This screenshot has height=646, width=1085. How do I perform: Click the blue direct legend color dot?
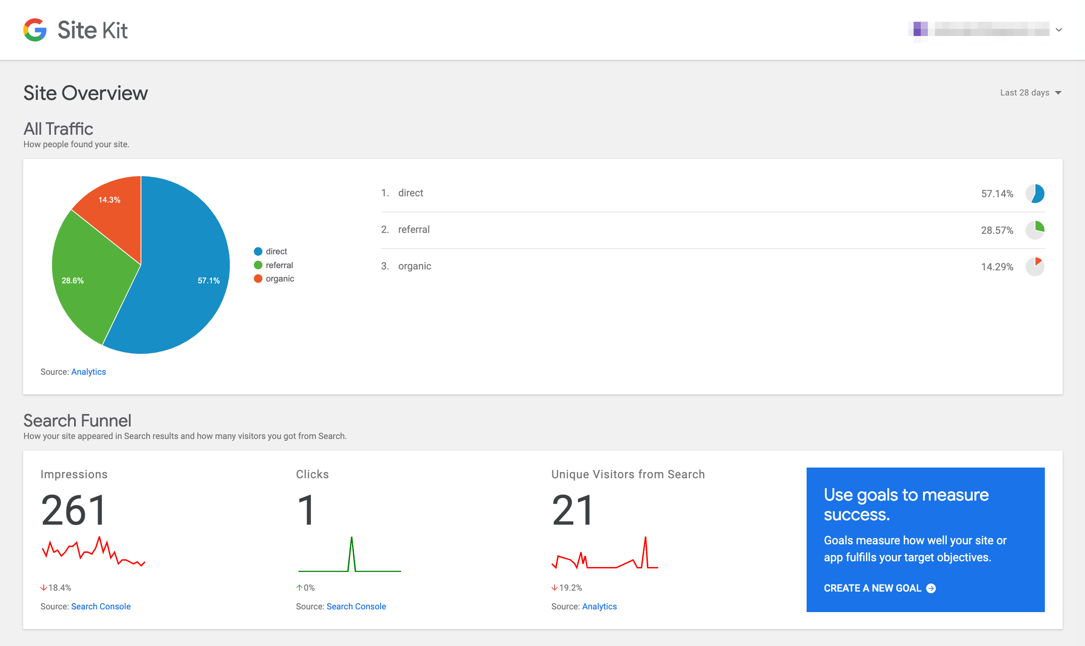258,251
